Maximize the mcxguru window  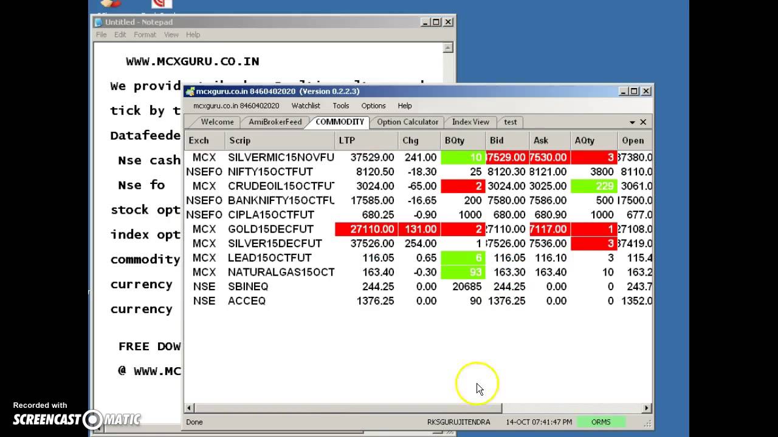634,91
